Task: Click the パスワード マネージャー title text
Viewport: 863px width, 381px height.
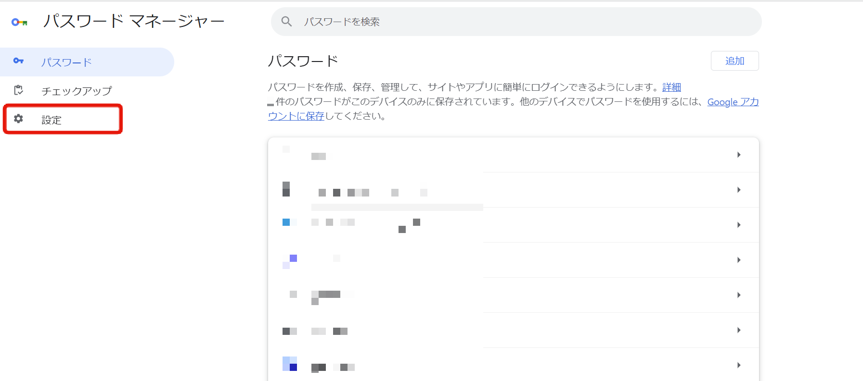Action: pyautogui.click(x=134, y=21)
